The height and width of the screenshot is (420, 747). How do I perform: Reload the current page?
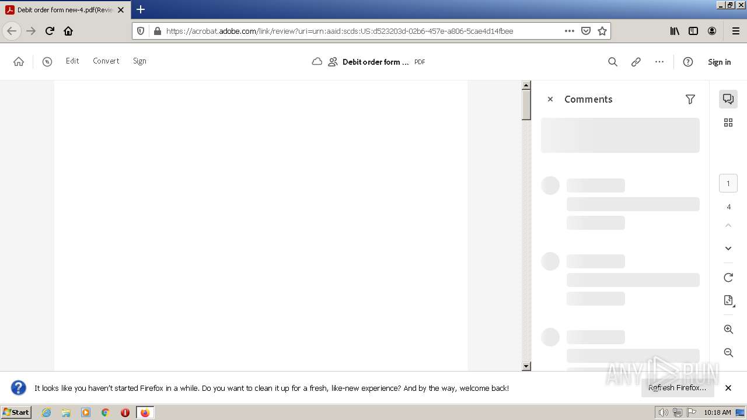point(50,31)
